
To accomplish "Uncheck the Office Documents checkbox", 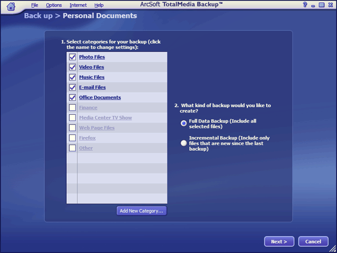I will [72, 98].
